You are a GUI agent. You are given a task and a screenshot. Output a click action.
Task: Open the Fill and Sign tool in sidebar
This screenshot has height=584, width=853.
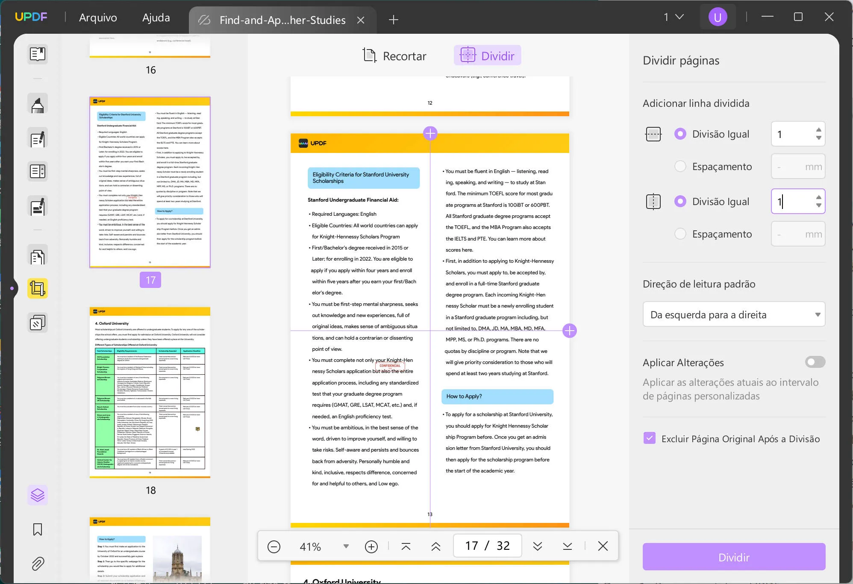click(x=38, y=206)
